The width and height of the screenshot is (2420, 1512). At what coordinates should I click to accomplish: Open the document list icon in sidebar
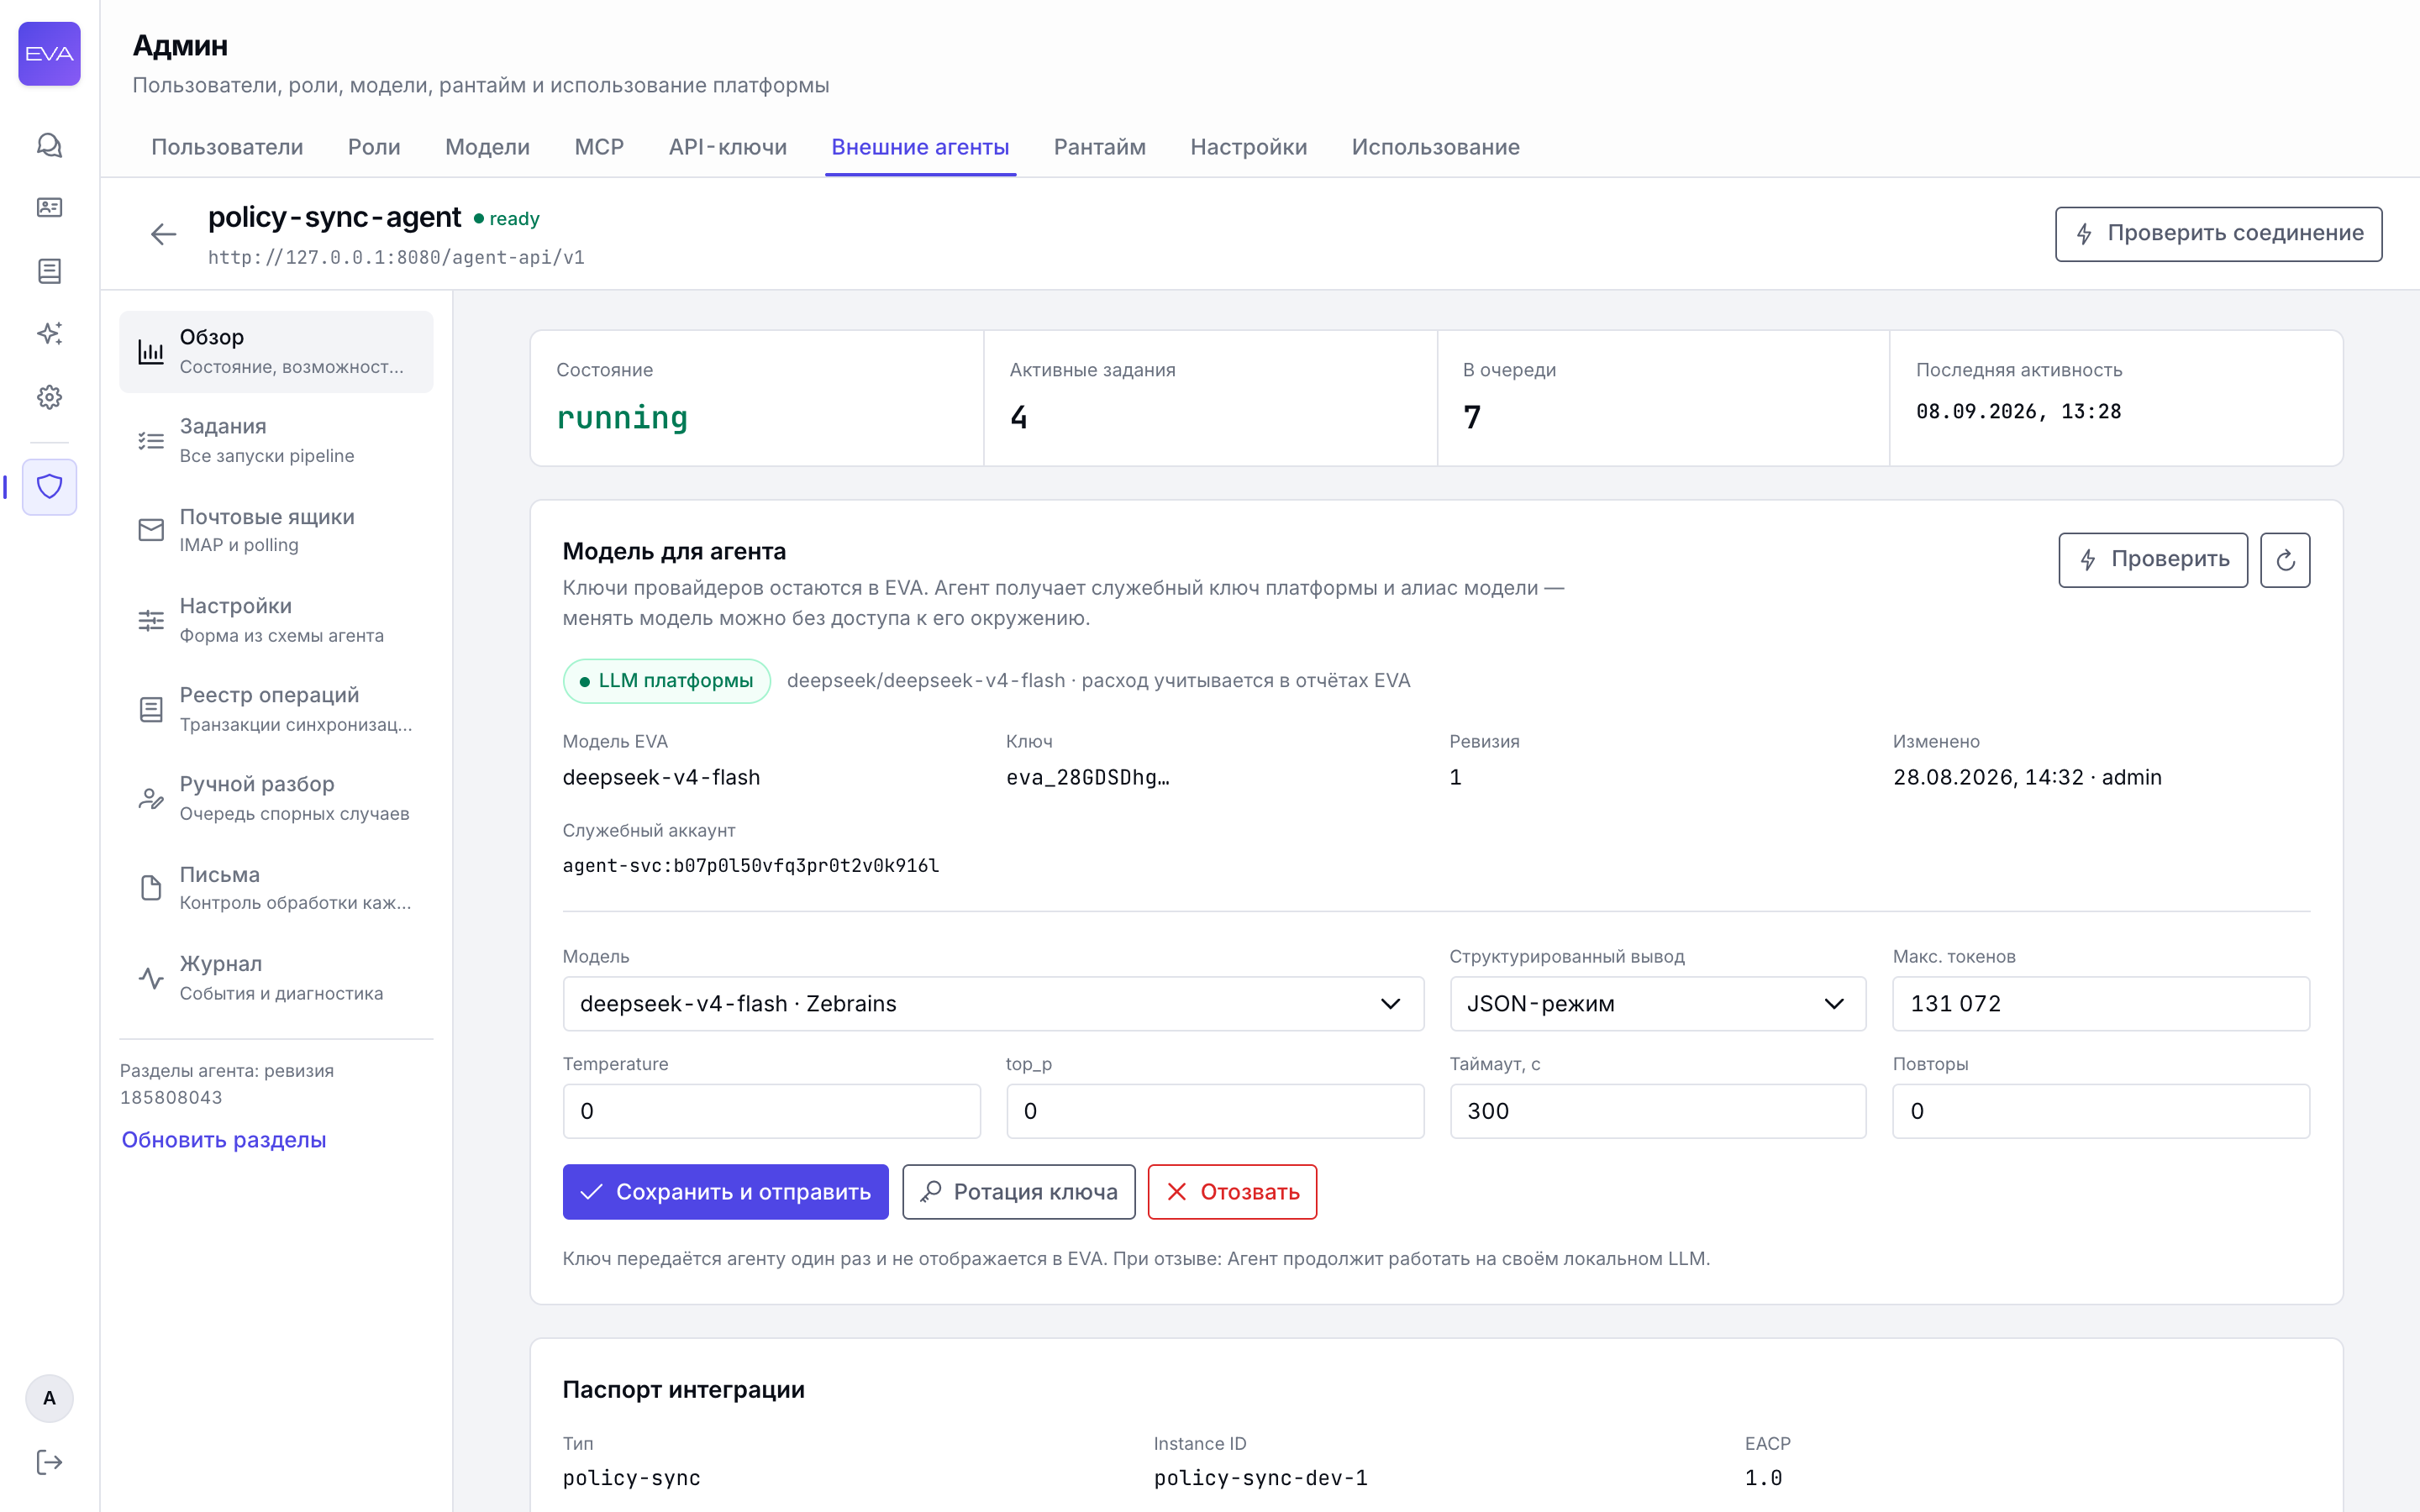pyautogui.click(x=49, y=271)
